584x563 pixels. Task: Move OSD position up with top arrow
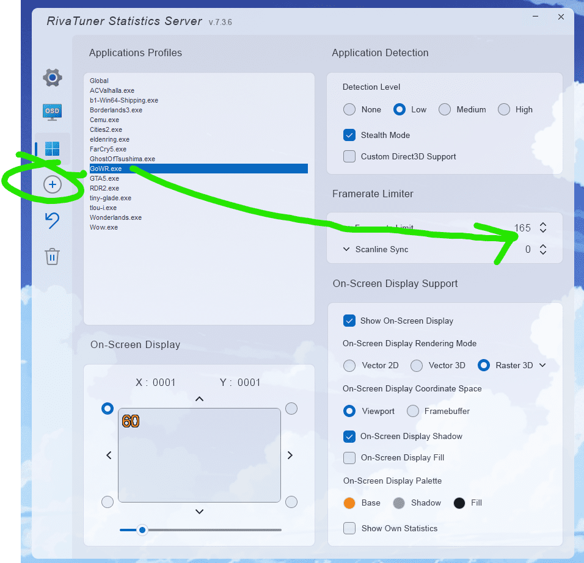[199, 399]
